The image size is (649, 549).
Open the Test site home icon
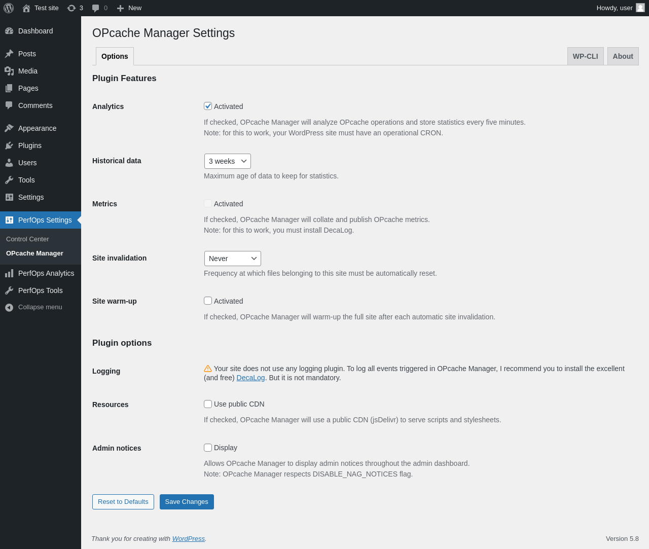point(26,8)
